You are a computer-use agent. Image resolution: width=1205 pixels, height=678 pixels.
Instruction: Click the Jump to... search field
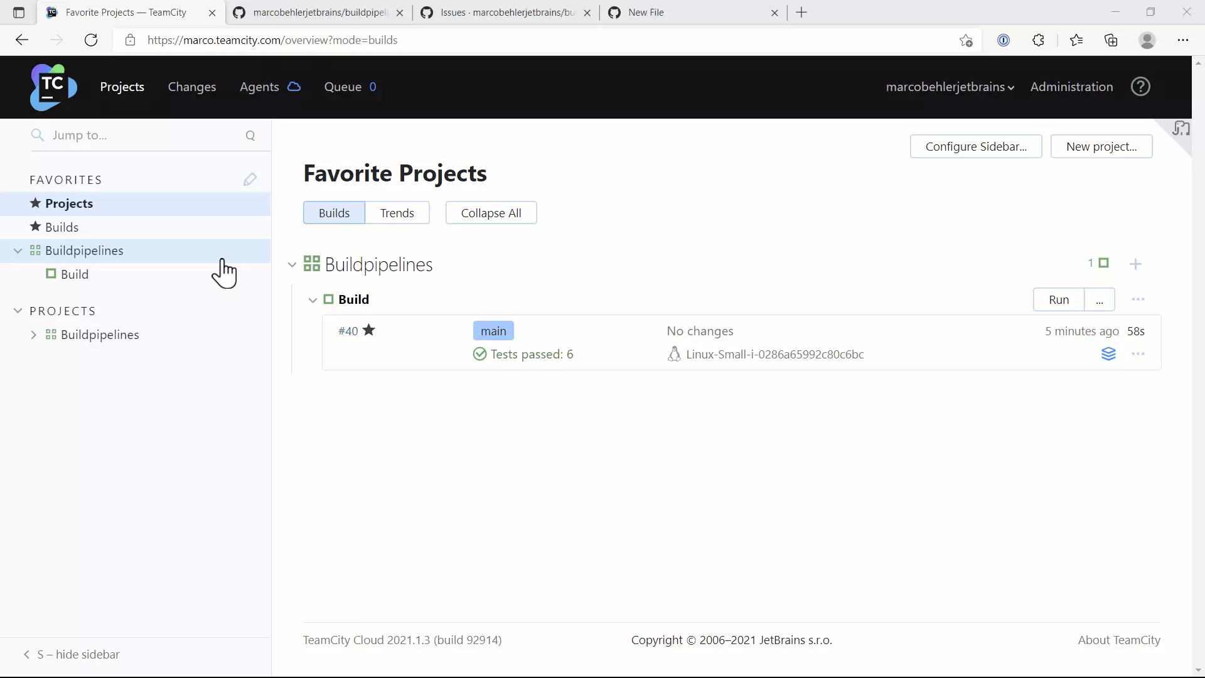141,135
